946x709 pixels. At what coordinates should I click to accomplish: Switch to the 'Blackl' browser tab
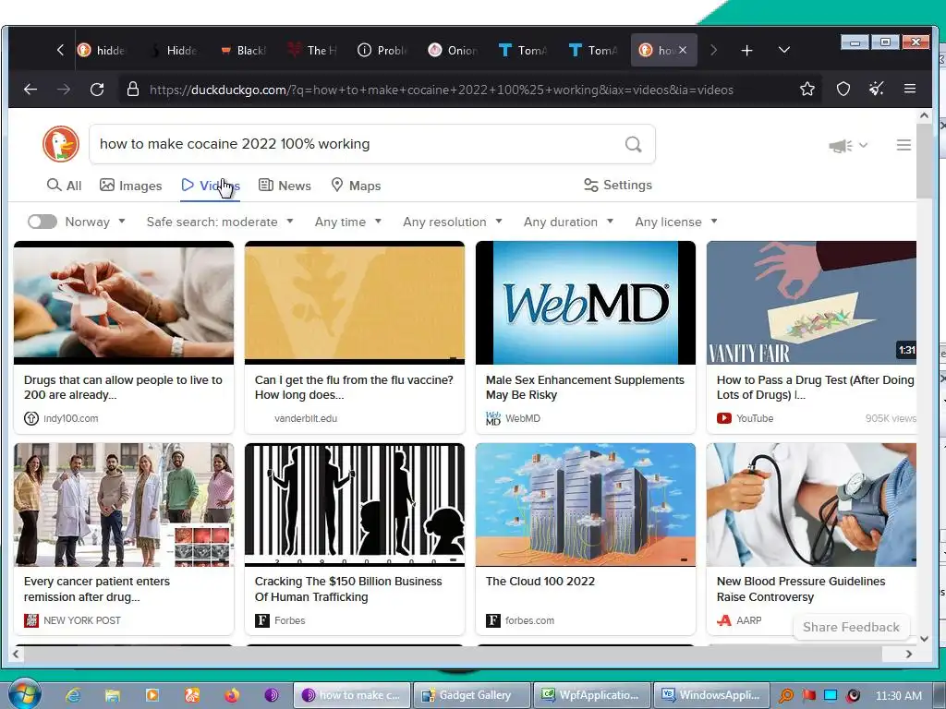pyautogui.click(x=243, y=50)
